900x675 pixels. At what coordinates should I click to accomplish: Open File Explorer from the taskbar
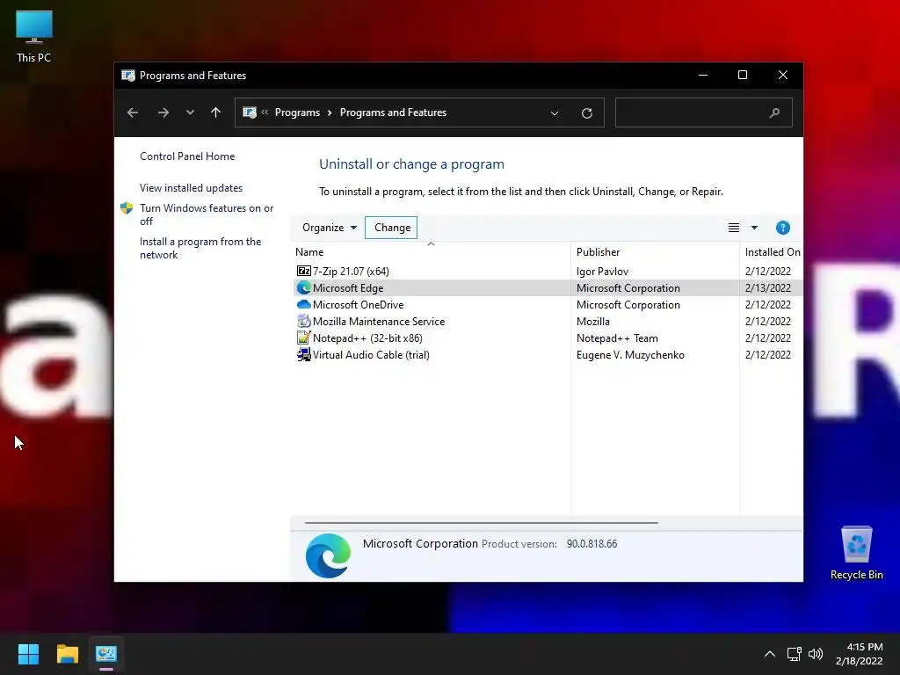(x=67, y=654)
